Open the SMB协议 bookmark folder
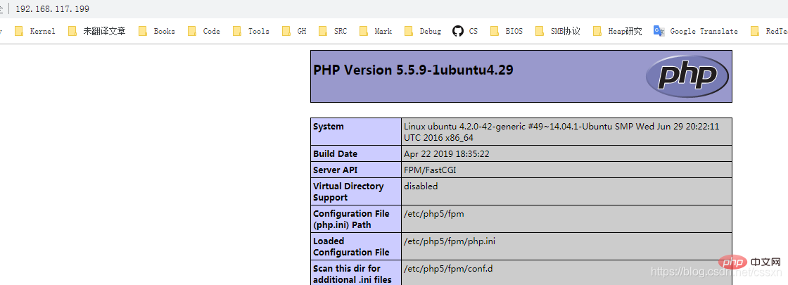This screenshot has width=788, height=285. (558, 31)
